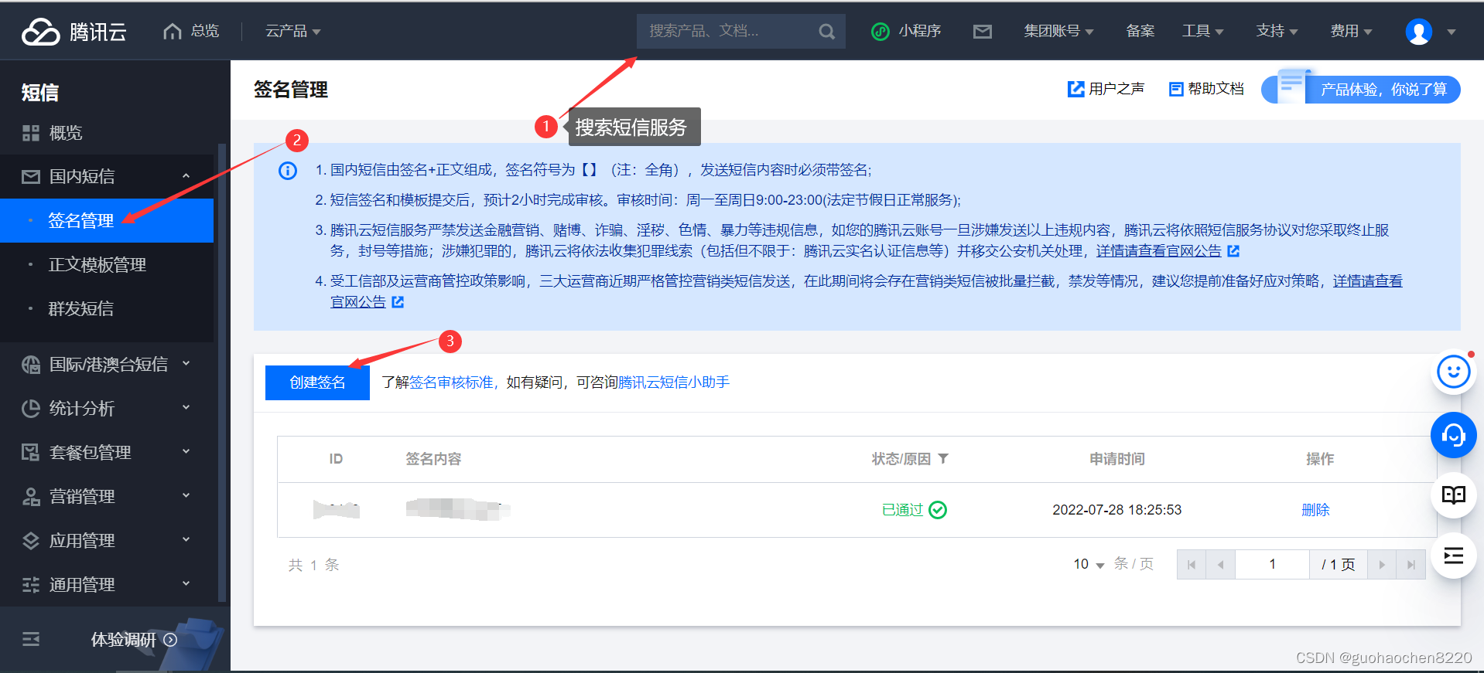Collapse sidebar with bottom menu icon

coord(31,639)
